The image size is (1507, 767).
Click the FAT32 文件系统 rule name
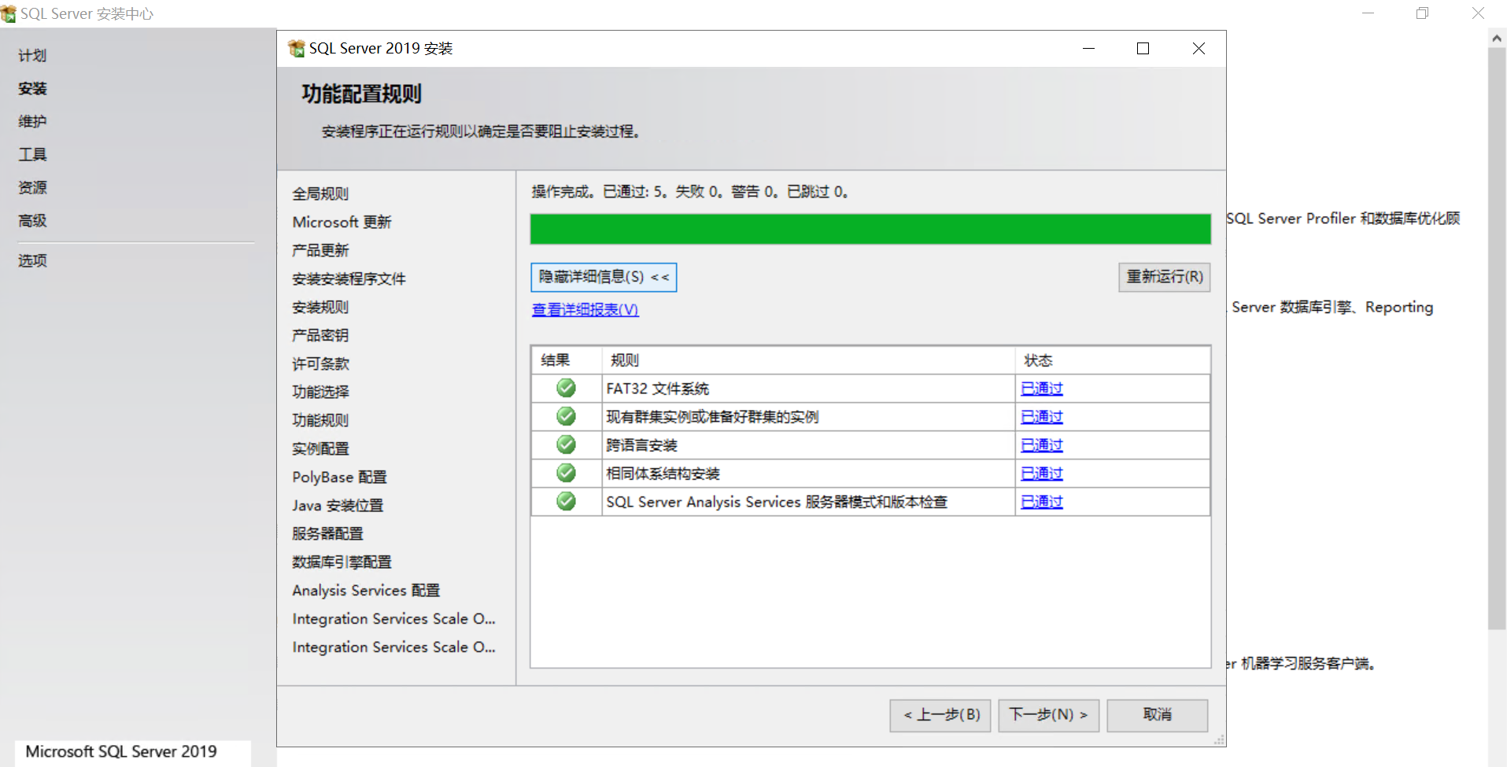[657, 389]
